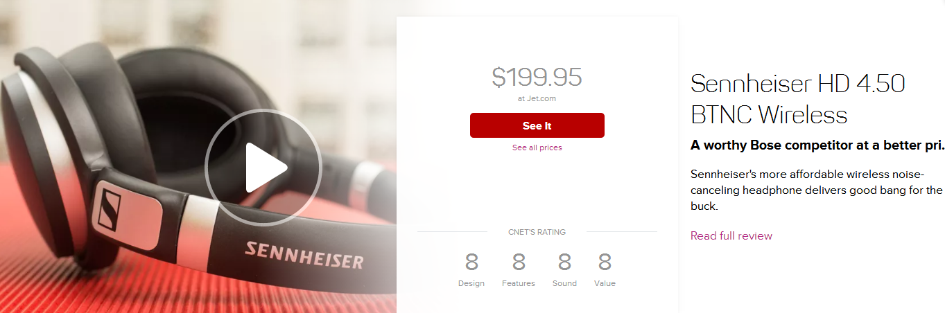Click the 'at Jet.com' retailer text
Viewport: 945px width, 313px height.
[537, 98]
